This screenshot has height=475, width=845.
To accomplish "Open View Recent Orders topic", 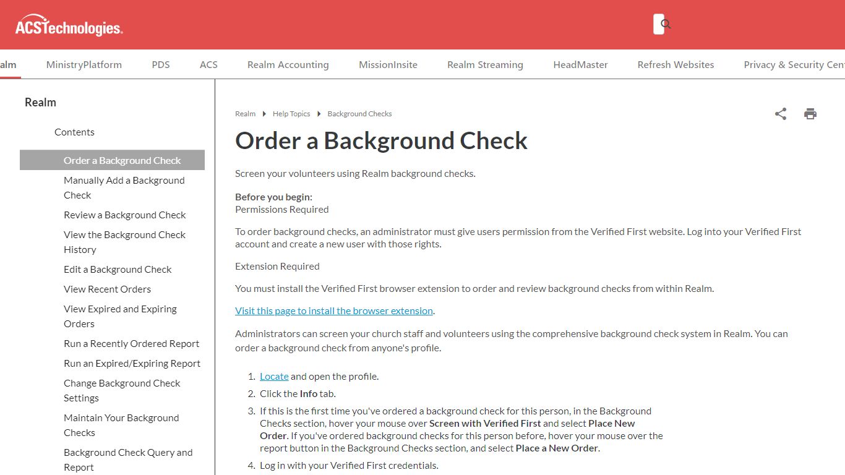I will pos(107,289).
